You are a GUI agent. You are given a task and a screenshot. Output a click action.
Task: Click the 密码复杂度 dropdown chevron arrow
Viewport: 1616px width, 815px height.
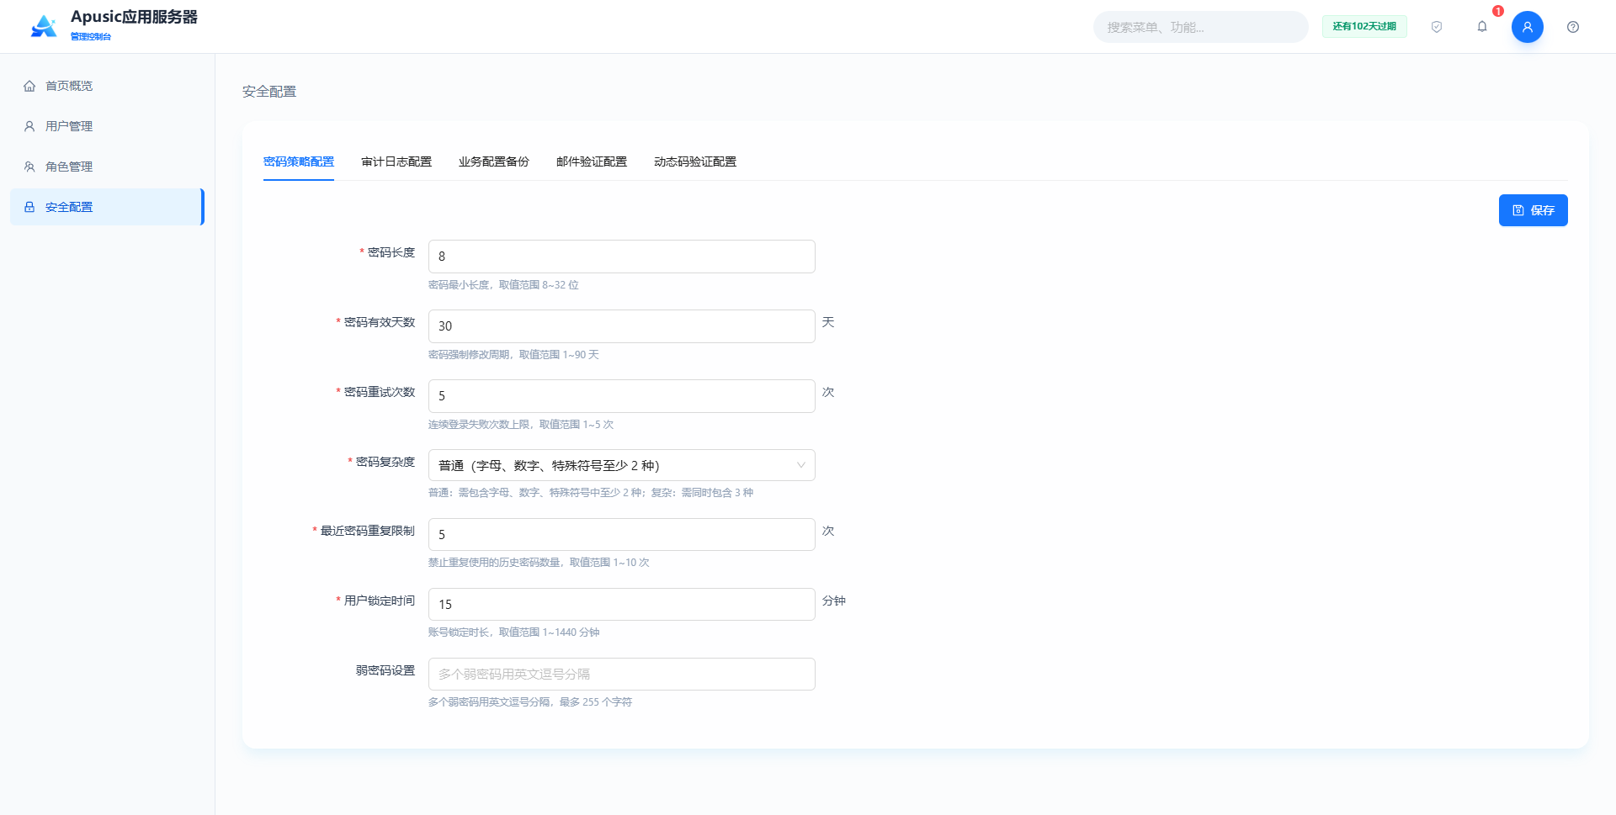click(801, 465)
